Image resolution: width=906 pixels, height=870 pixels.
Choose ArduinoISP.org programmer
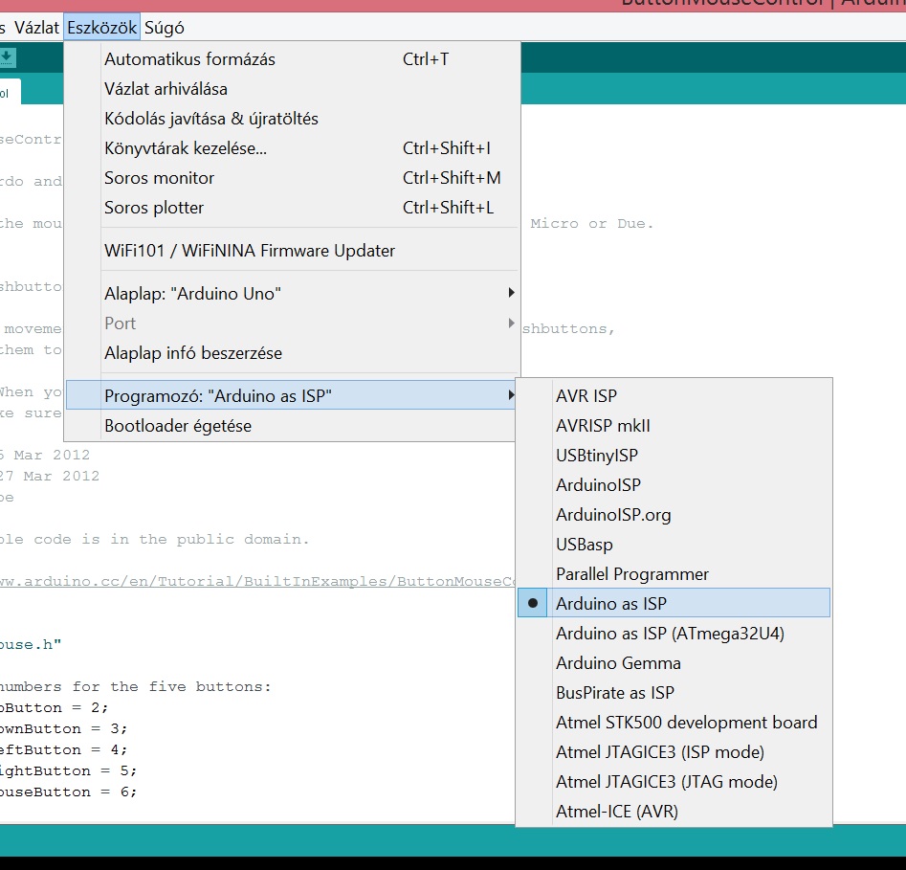click(674, 515)
